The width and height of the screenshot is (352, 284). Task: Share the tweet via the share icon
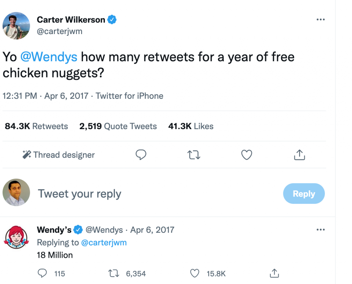[299, 155]
